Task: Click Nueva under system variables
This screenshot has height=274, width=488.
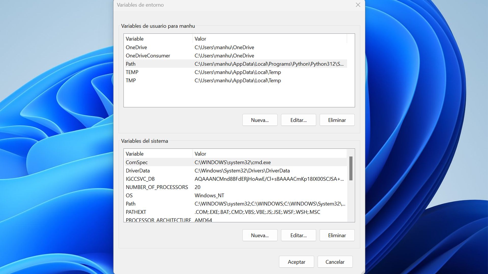Action: tap(260, 235)
